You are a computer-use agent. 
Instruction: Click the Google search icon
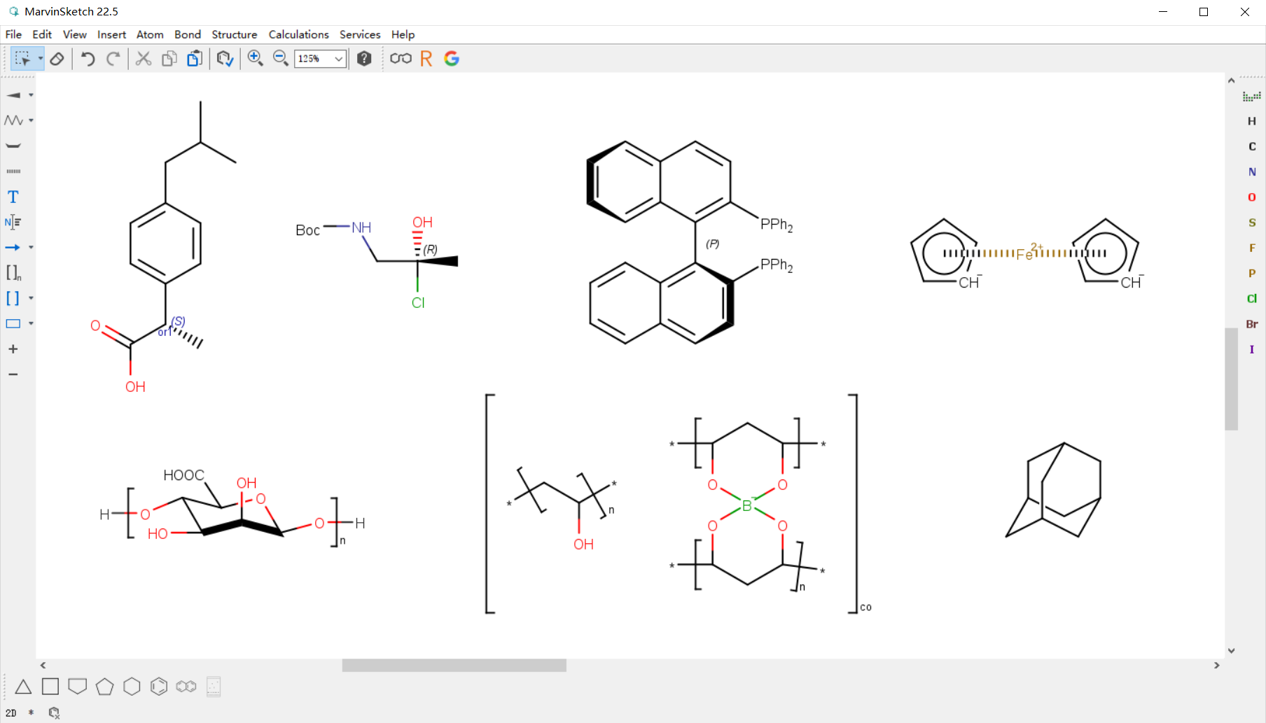452,59
